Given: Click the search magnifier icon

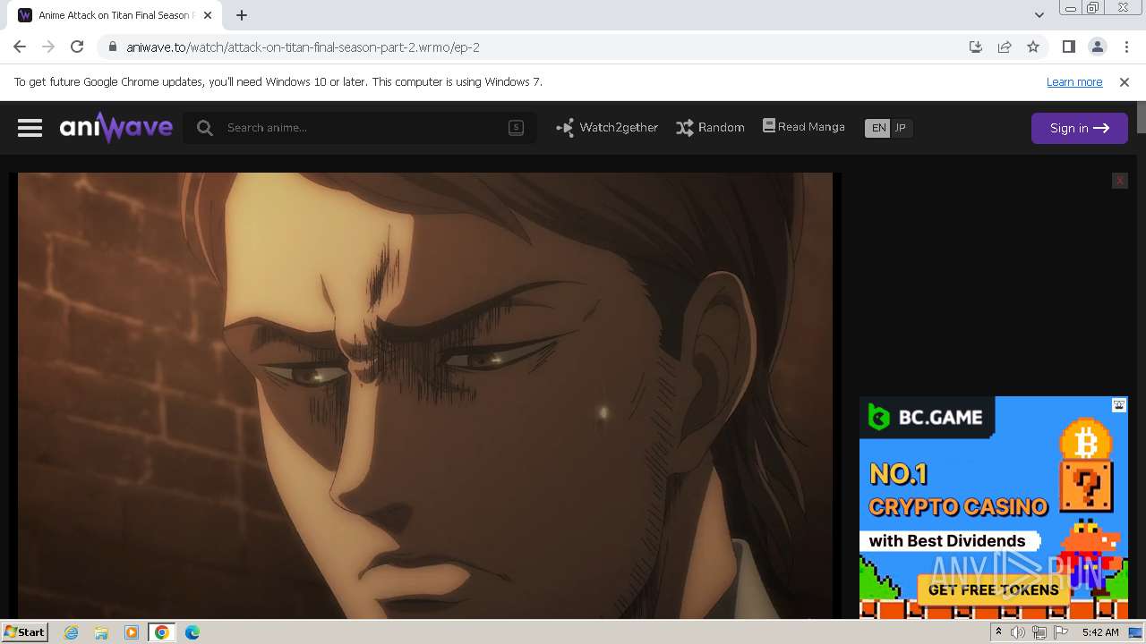Looking at the screenshot, I should point(205,128).
